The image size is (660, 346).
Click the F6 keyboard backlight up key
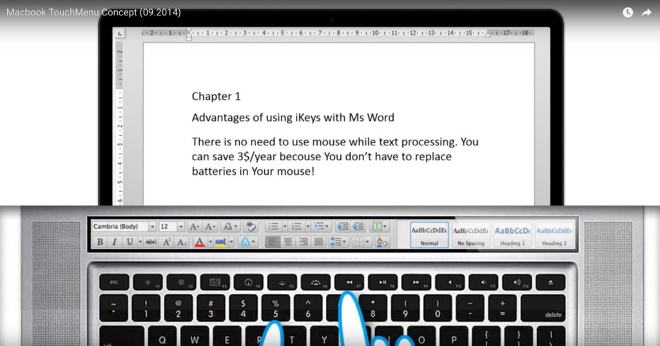[x=315, y=282]
